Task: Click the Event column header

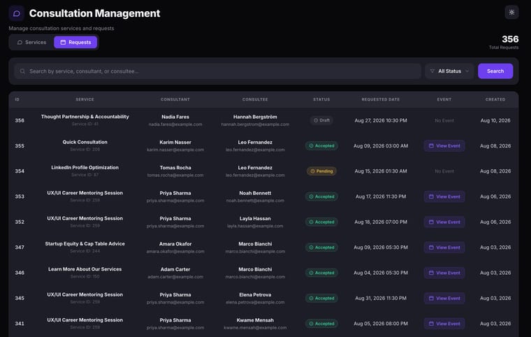Action: (444, 99)
